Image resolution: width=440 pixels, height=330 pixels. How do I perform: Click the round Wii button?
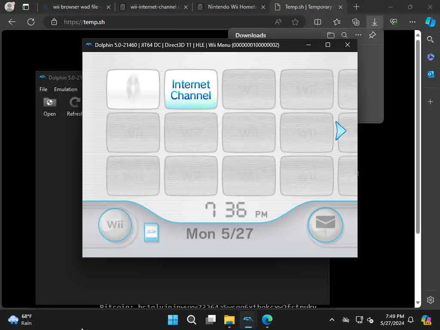115,224
